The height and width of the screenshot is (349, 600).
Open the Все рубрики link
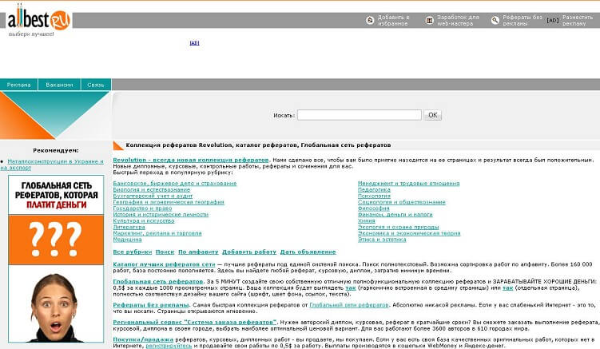133,252
